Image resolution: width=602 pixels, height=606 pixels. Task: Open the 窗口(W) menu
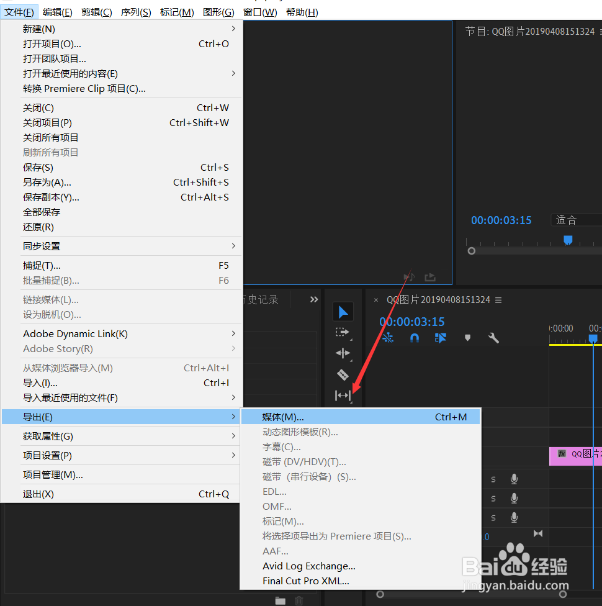pos(260,12)
